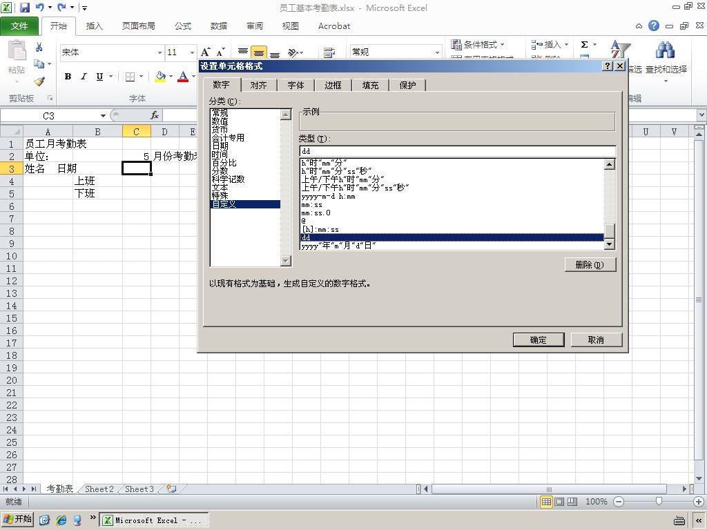Expand the Name Box dropdown

(103, 116)
